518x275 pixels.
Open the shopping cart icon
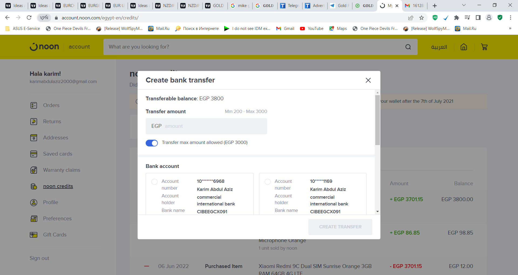tap(484, 47)
